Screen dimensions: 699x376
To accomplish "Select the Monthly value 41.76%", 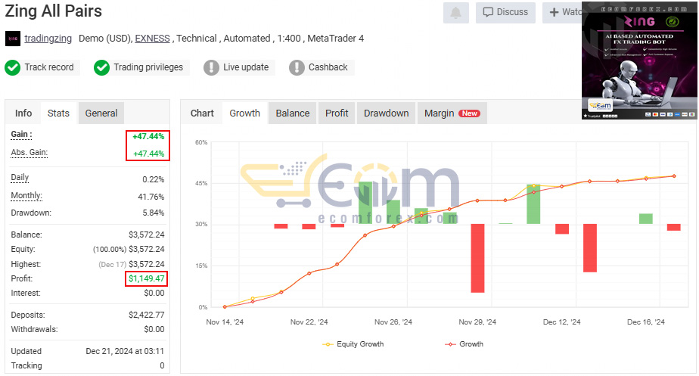I will point(151,197).
